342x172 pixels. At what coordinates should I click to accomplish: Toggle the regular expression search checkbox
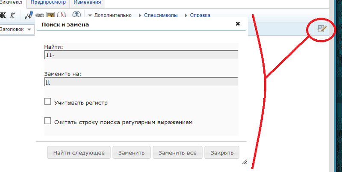coord(48,121)
